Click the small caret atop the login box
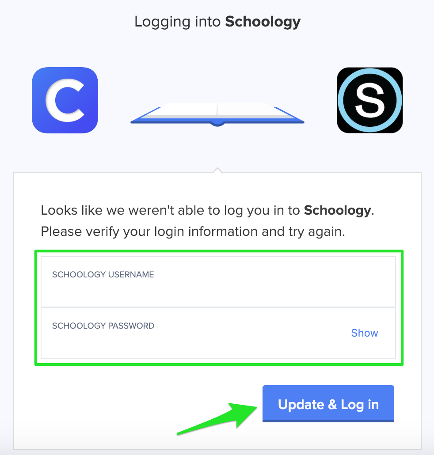This screenshot has height=455, width=434. pyautogui.click(x=217, y=171)
